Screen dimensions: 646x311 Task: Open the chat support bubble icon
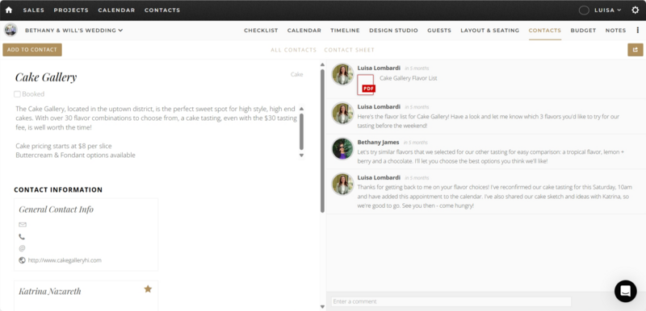click(x=625, y=291)
